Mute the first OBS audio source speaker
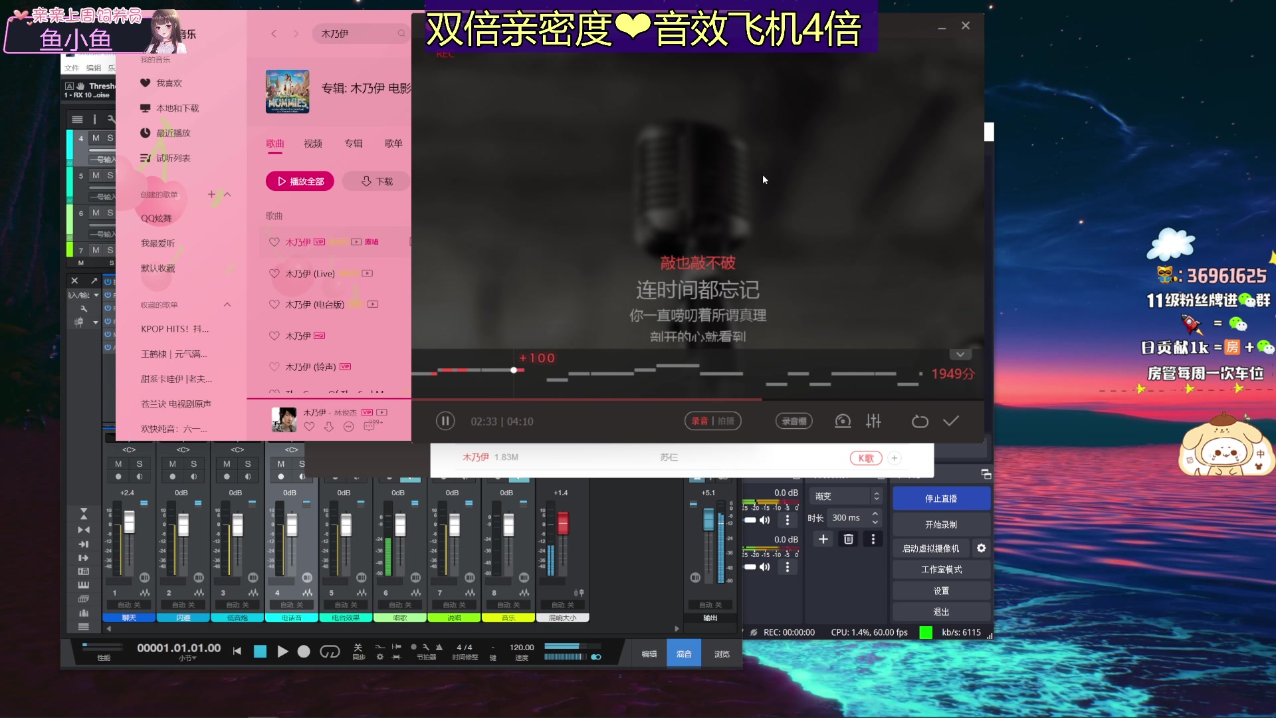This screenshot has width=1276, height=718. (x=765, y=520)
